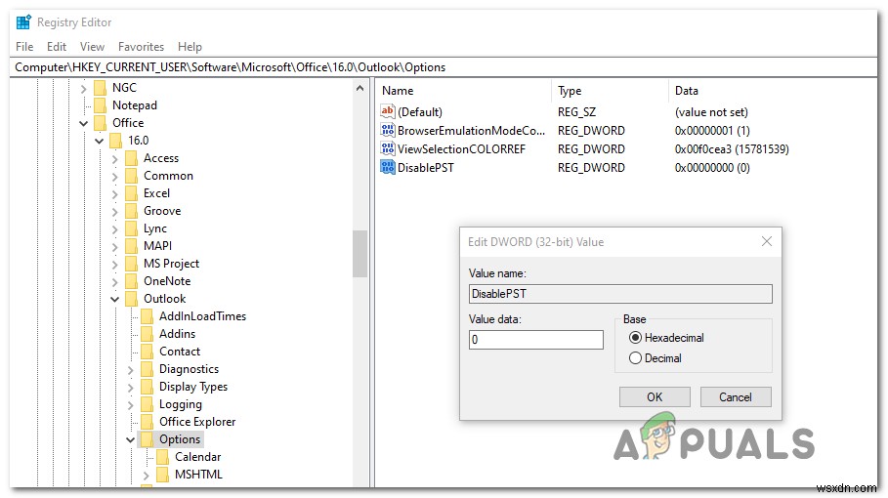Screen dimensions: 888x498
Task: Click the Value name field DisablePST
Action: pos(620,294)
